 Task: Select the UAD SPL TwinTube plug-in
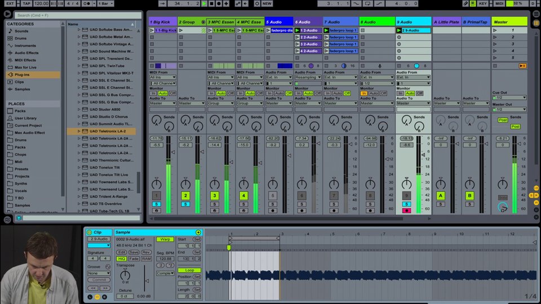click(107, 66)
